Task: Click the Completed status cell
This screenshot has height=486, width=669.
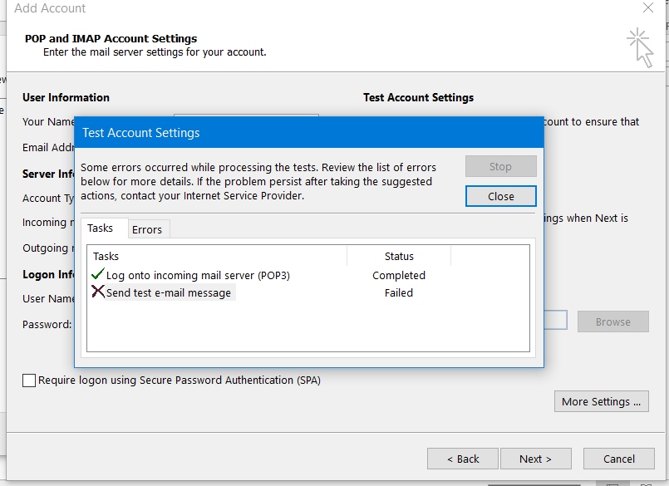Action: 399,275
